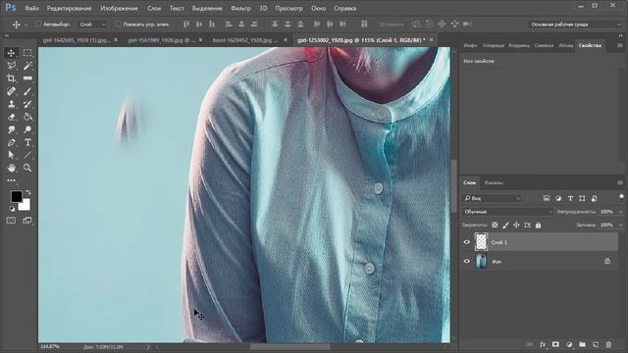Viewport: 628px width, 353px height.
Task: Hide the Фон layer eye
Action: [467, 262]
